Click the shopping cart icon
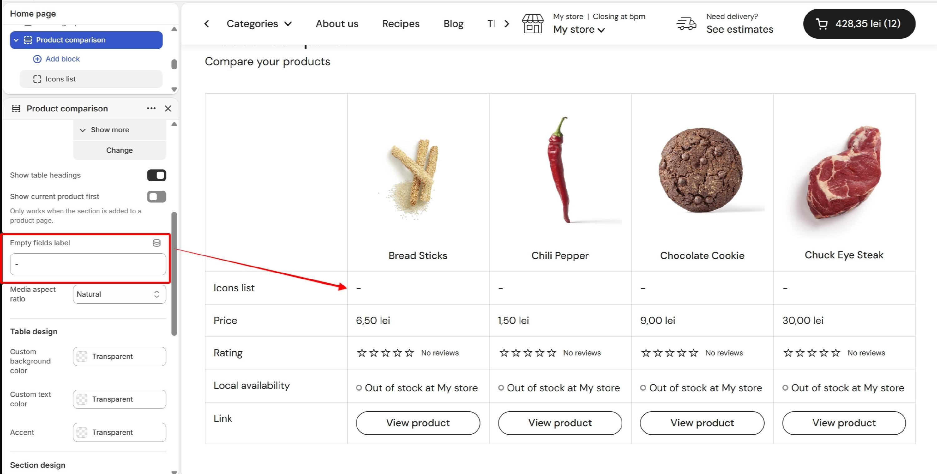Screen dimensions: 937x474 coord(822,24)
